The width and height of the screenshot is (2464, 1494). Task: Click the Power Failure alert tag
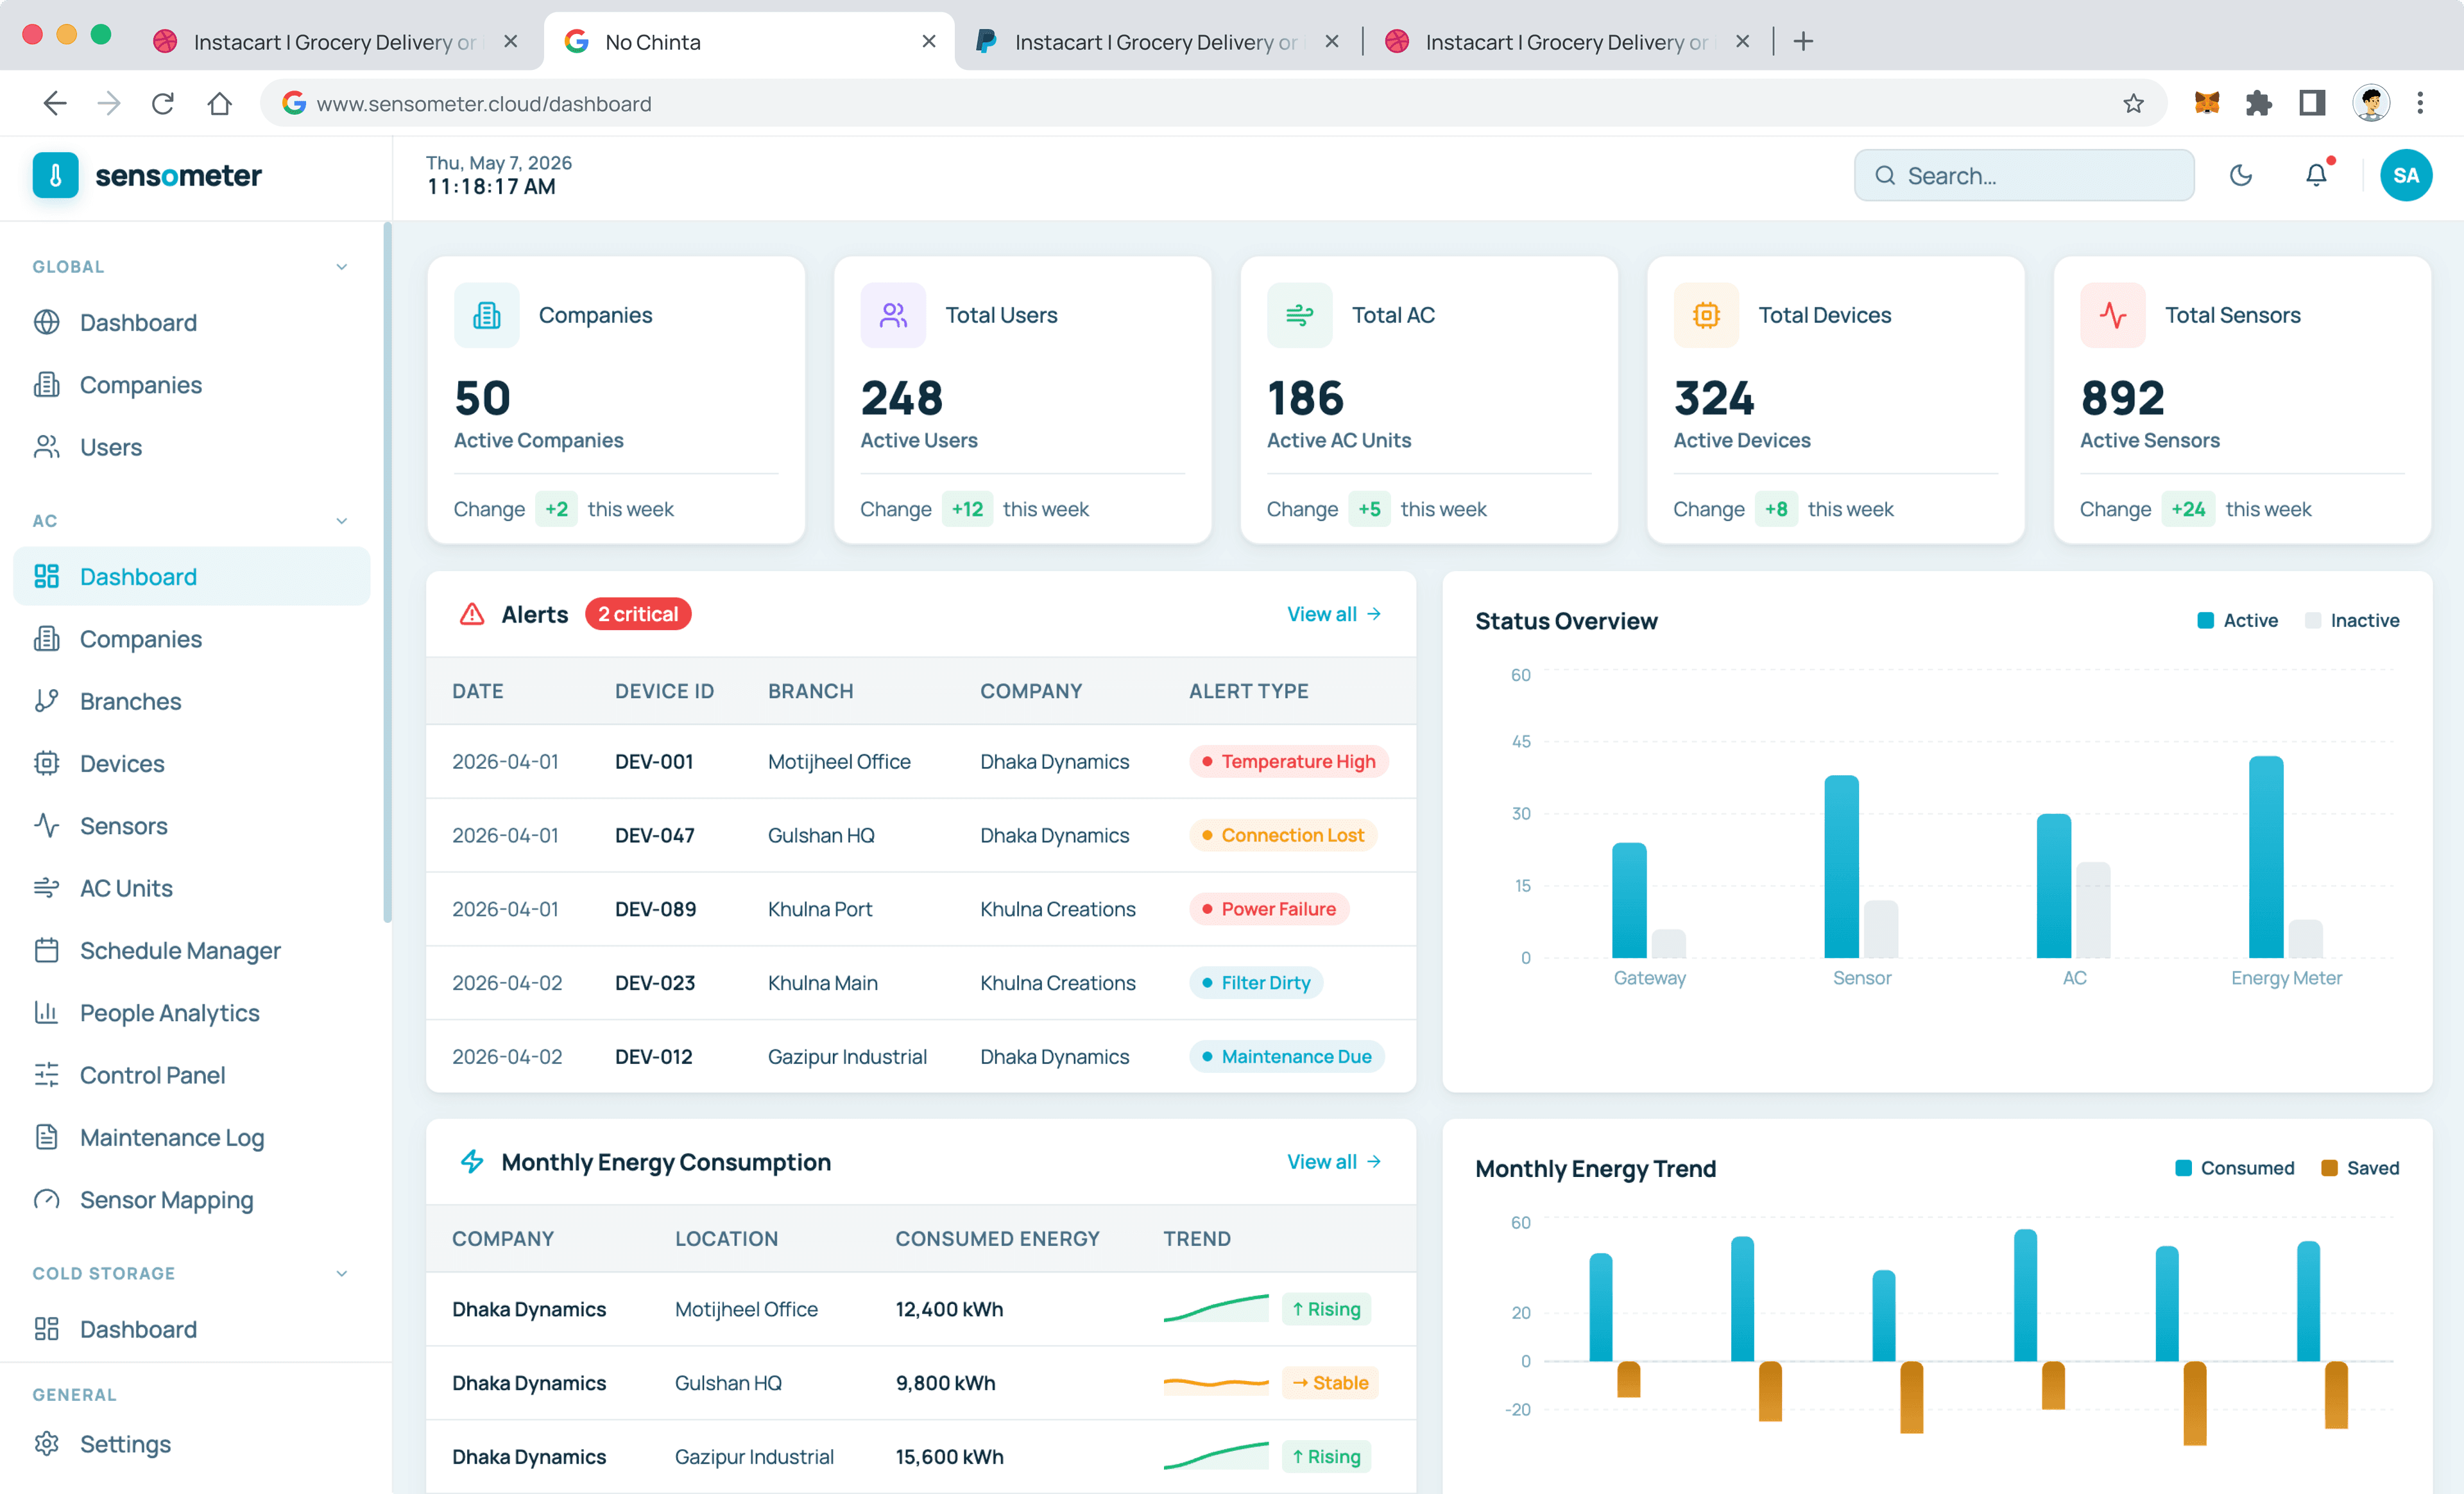tap(1269, 909)
